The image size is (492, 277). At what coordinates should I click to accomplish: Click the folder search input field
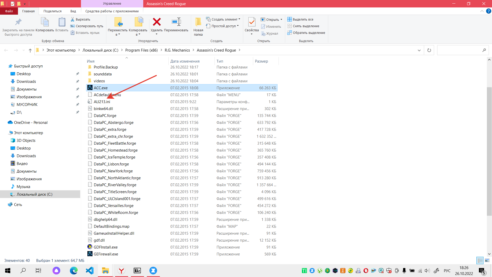[x=459, y=50]
